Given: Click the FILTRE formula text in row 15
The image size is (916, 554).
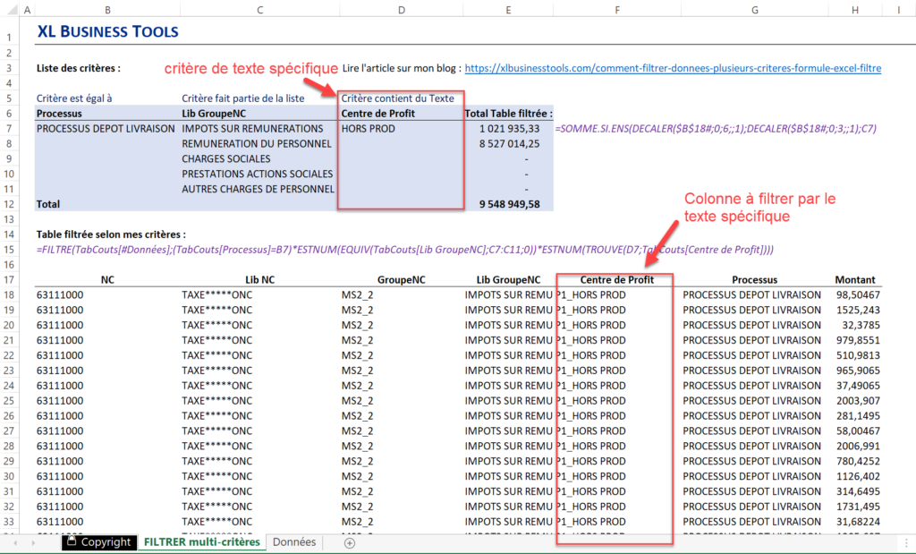Looking at the screenshot, I should coord(404,249).
